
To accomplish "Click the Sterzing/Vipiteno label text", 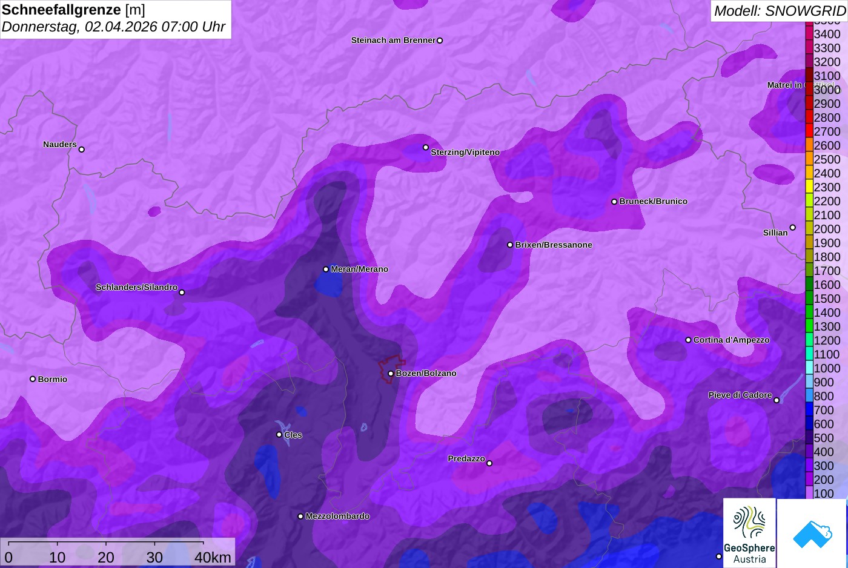I will [x=465, y=153].
